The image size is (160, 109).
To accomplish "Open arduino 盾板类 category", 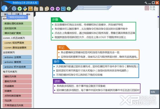I will [17, 62].
